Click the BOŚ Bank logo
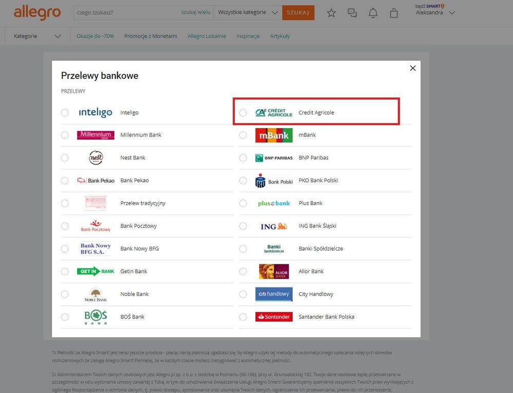Image resolution: width=513 pixels, height=393 pixels. pyautogui.click(x=96, y=317)
